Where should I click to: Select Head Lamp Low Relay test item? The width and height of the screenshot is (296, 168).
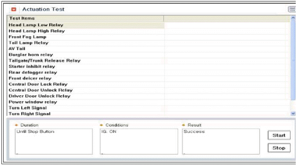click(x=86, y=25)
